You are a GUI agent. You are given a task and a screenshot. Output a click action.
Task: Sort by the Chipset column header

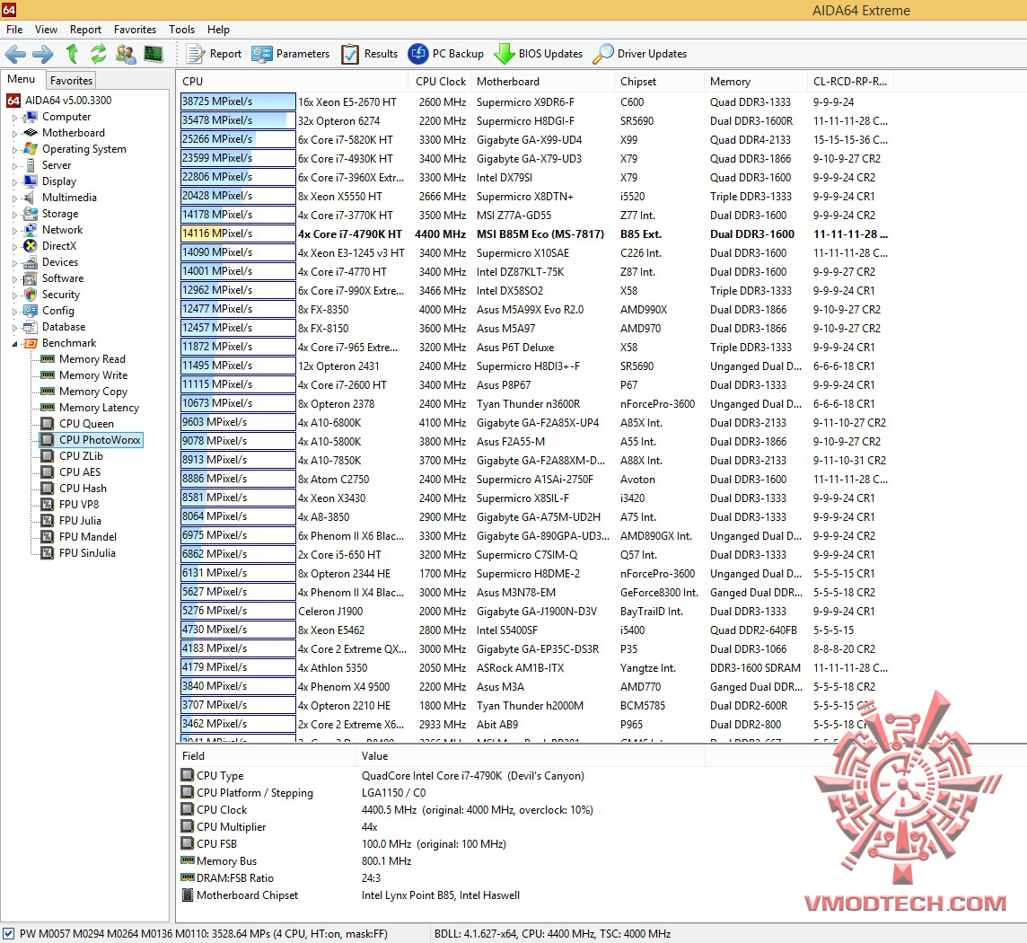[660, 81]
